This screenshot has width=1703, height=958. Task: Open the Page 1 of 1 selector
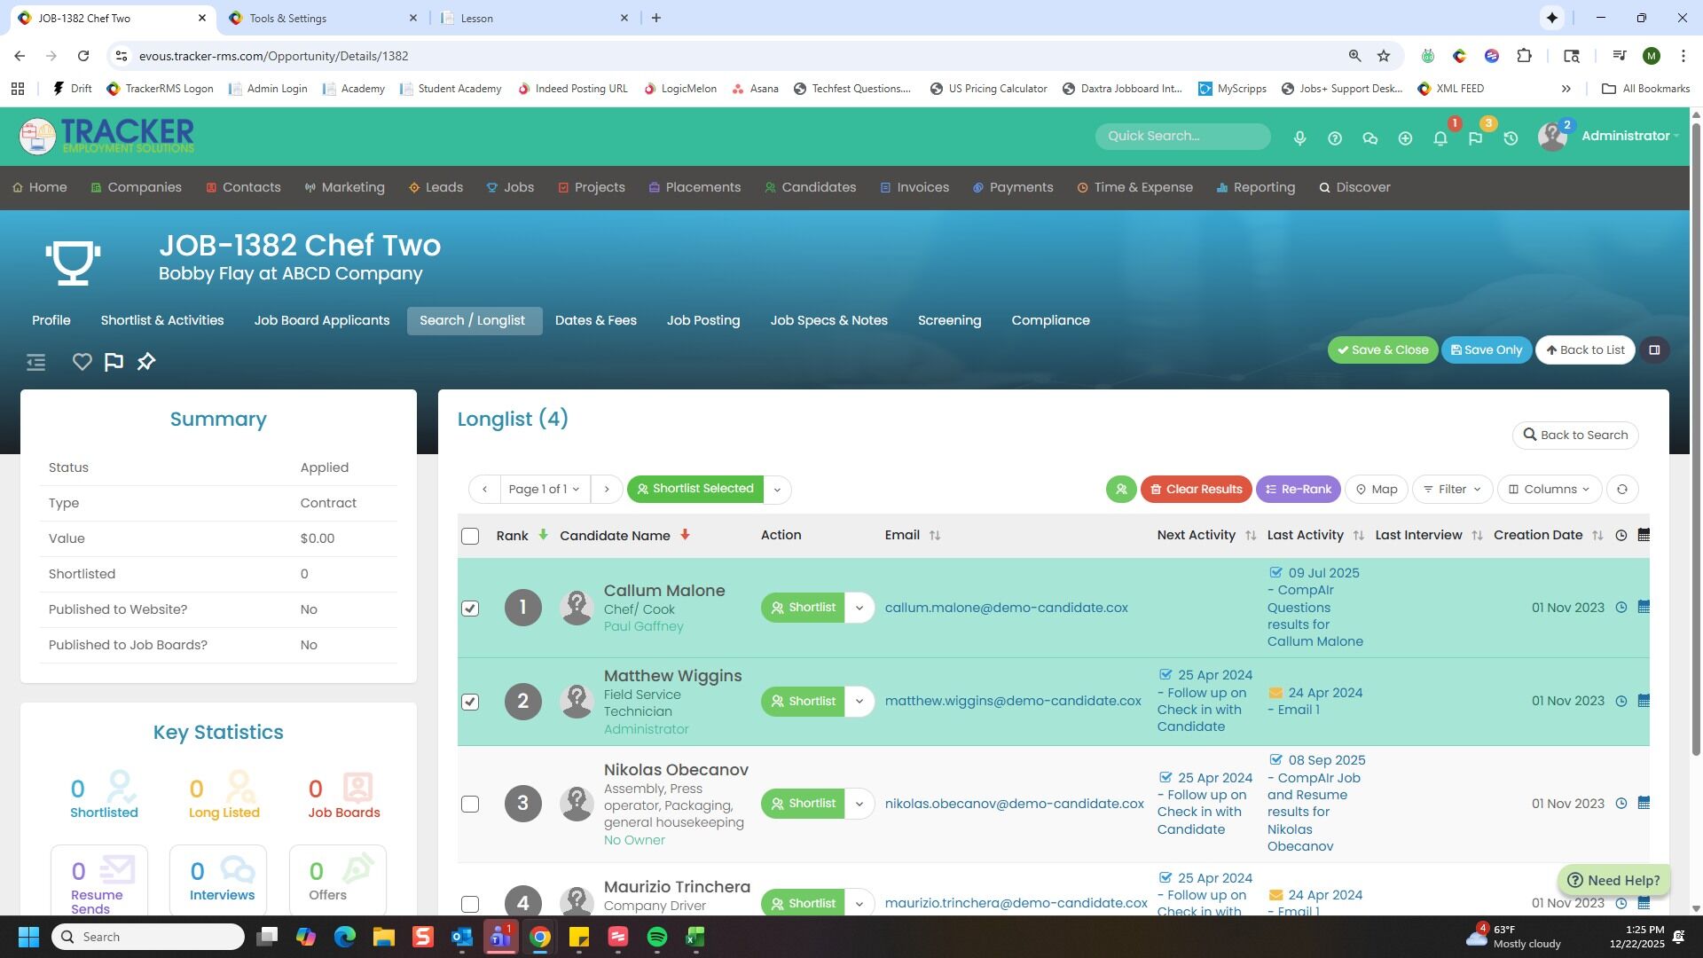[544, 490]
